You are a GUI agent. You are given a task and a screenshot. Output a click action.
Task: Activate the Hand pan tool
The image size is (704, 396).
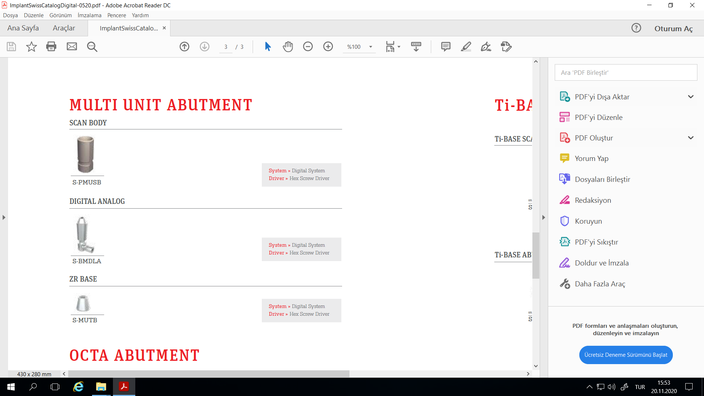coord(288,47)
